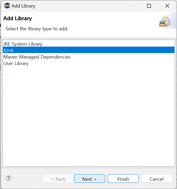Click the disabled Back button
This screenshot has height=189, width=177.
click(58, 178)
